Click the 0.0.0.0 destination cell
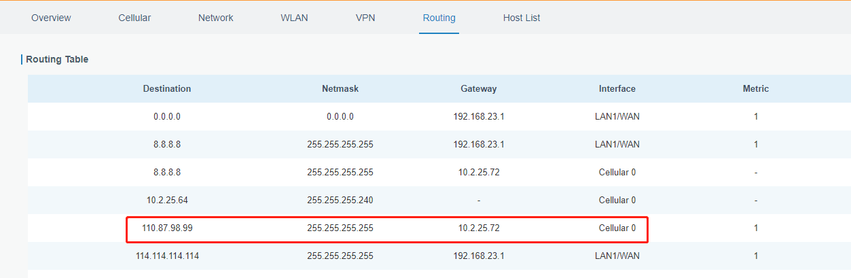The height and width of the screenshot is (278, 851). point(167,116)
